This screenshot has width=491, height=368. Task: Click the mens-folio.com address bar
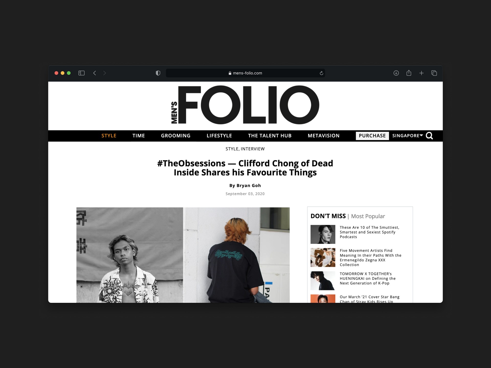point(245,73)
